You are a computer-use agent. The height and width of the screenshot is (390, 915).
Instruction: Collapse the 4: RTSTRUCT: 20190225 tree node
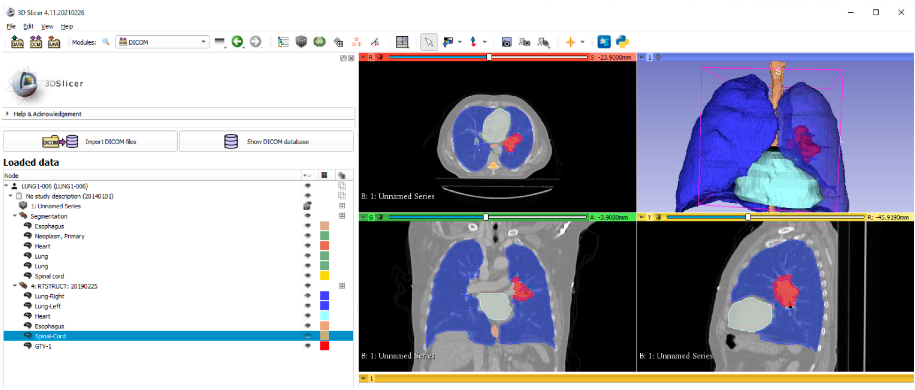click(x=14, y=286)
